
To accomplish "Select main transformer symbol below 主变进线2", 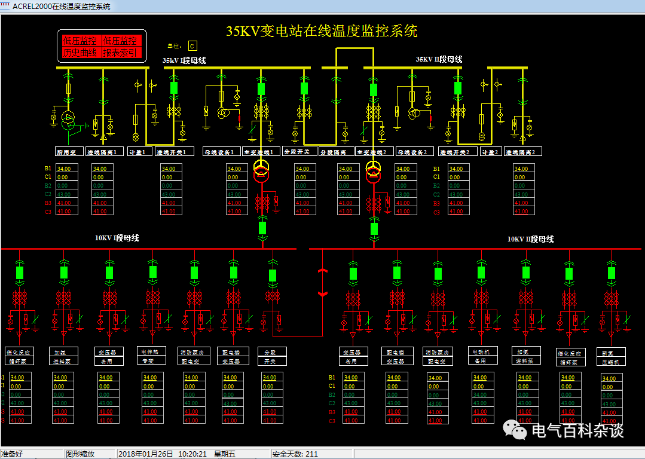I will pos(374,171).
